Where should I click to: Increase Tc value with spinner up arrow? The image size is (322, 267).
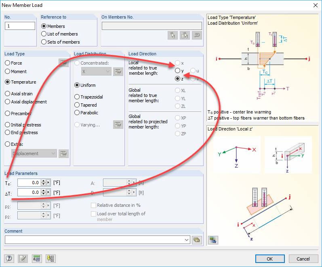(43, 181)
